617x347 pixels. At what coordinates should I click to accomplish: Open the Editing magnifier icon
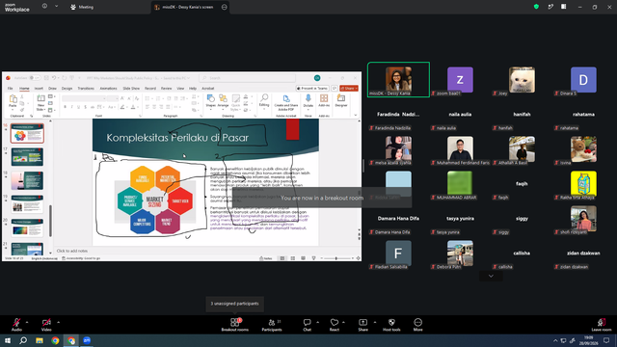(264, 98)
